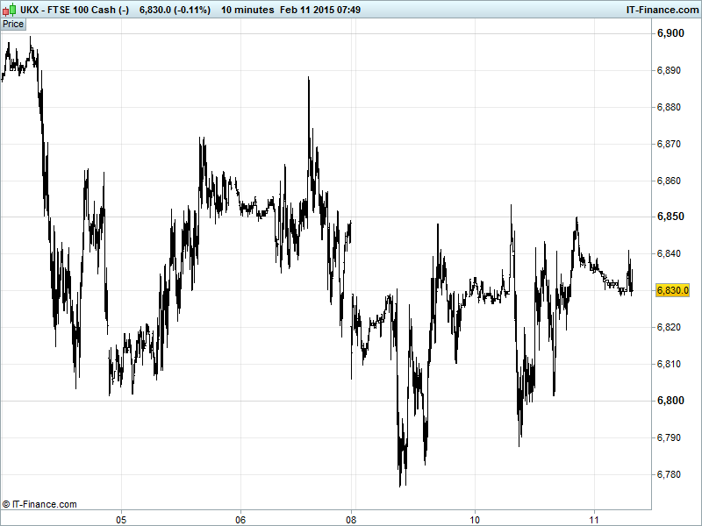Click the 6,900 price axis label
Image resolution: width=702 pixels, height=526 pixels.
670,33
